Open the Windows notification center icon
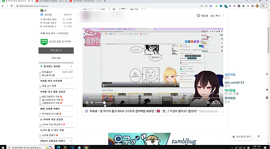 point(265,147)
